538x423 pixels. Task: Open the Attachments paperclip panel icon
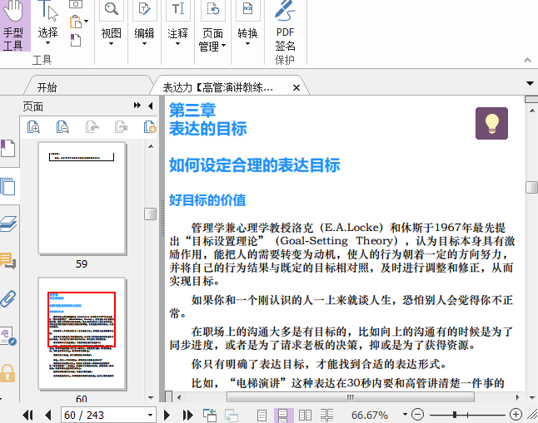[8, 298]
